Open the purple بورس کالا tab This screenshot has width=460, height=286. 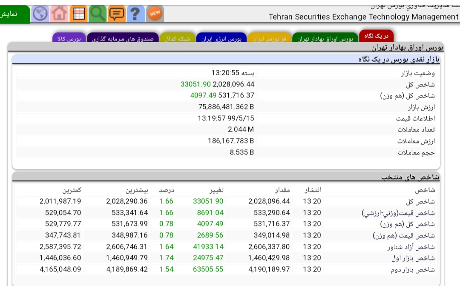click(x=69, y=39)
